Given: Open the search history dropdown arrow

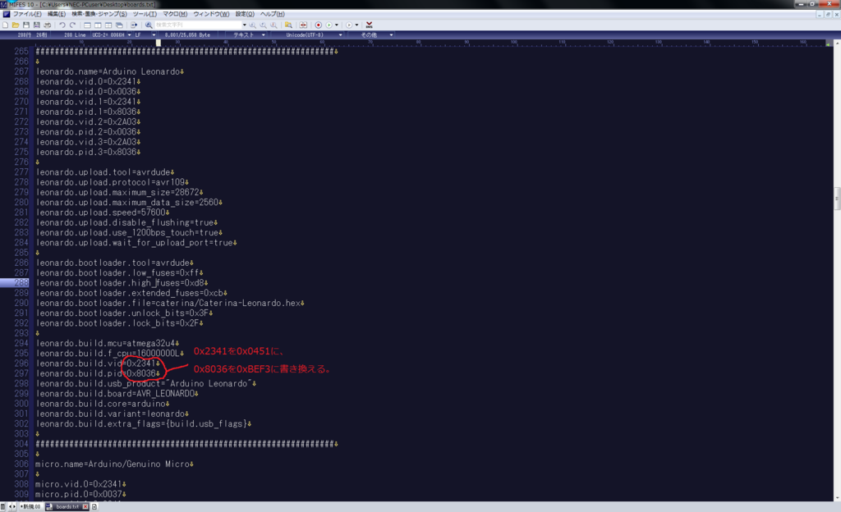Looking at the screenshot, I should 245,25.
